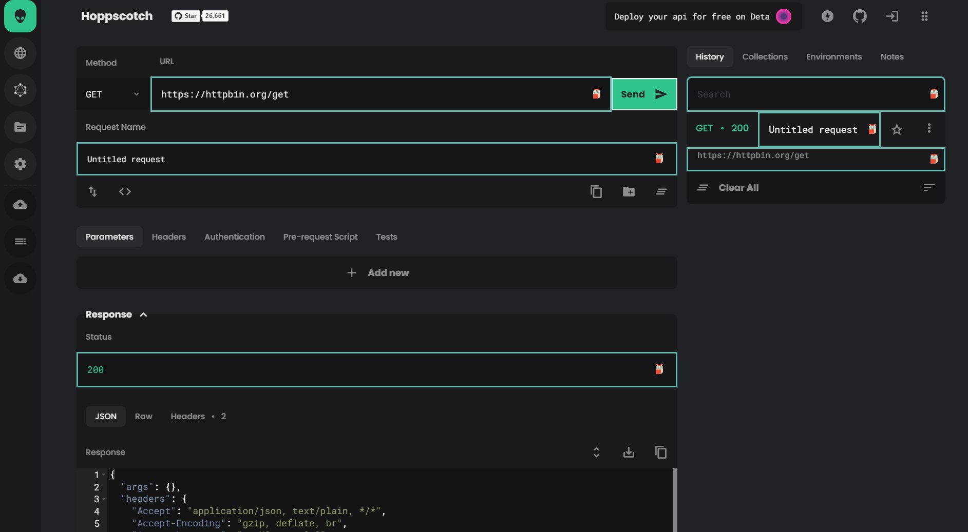The image size is (968, 532).
Task: Click Add new parameter button
Action: pos(377,272)
